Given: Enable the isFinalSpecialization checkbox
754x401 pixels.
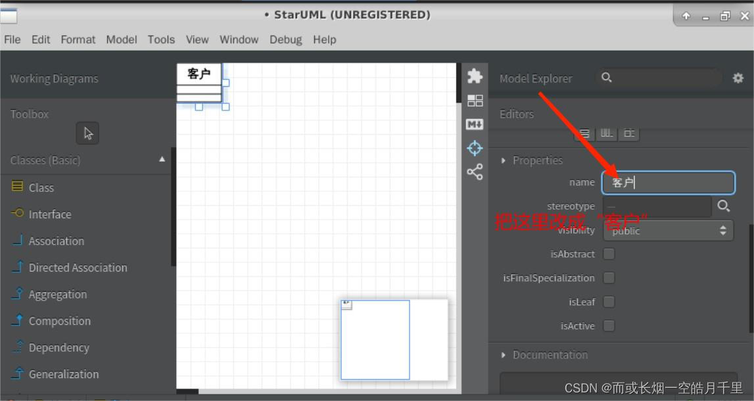Looking at the screenshot, I should (609, 277).
